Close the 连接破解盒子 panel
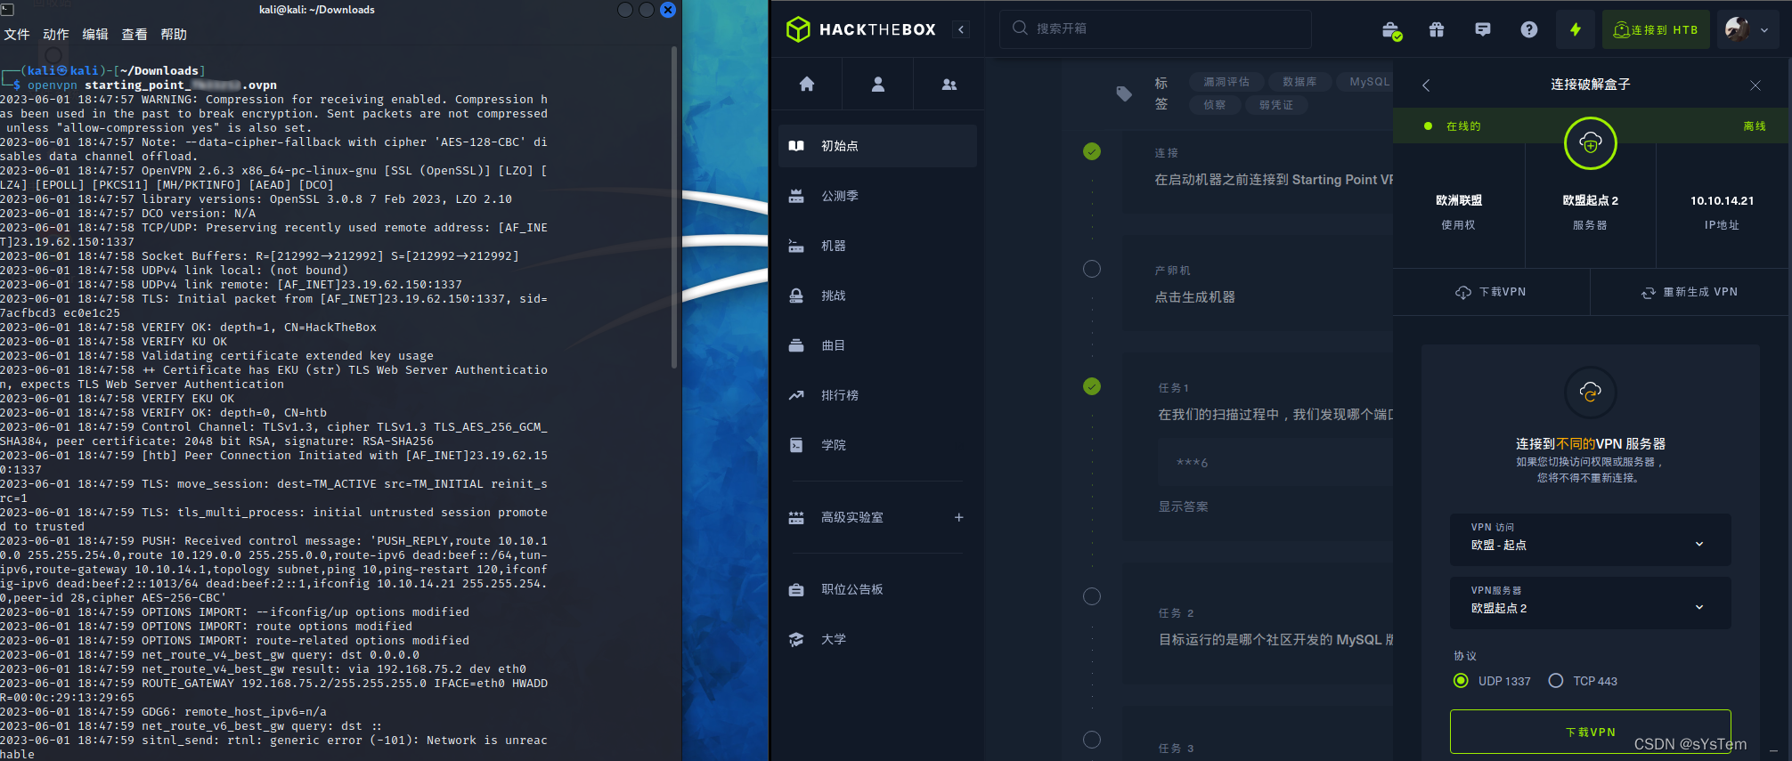1792x761 pixels. pos(1755,85)
